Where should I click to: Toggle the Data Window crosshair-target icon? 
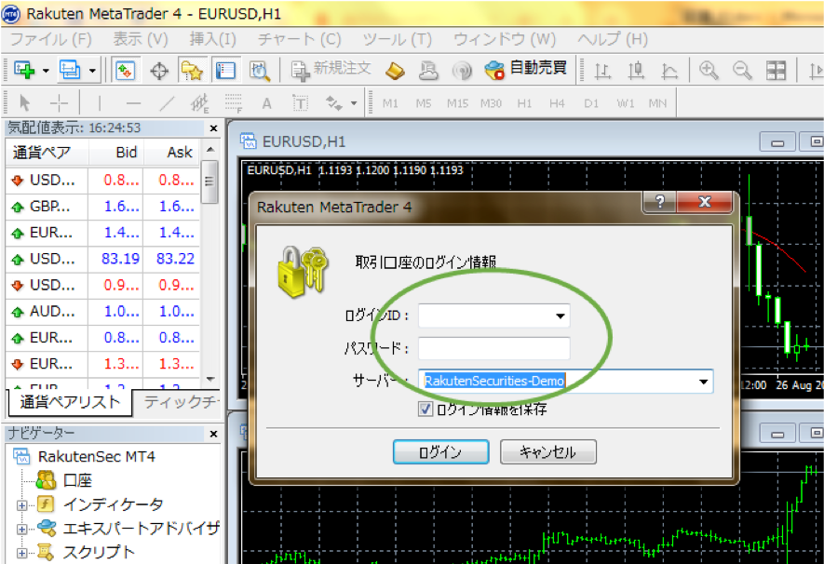click(159, 71)
